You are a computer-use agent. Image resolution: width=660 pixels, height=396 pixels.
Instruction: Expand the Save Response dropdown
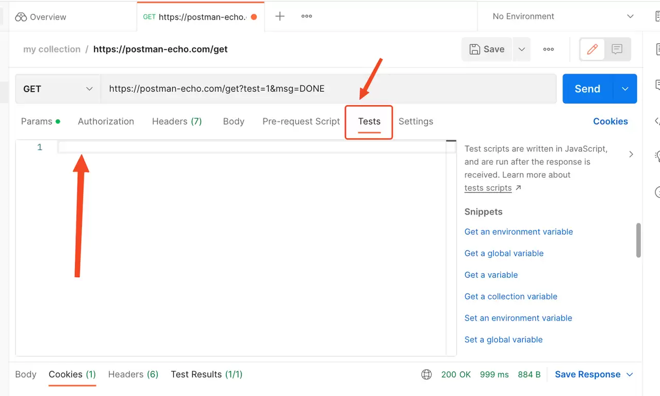[630, 375]
